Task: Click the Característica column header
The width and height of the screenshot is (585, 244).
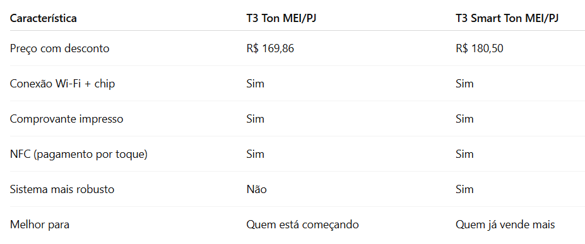Action: tap(44, 18)
